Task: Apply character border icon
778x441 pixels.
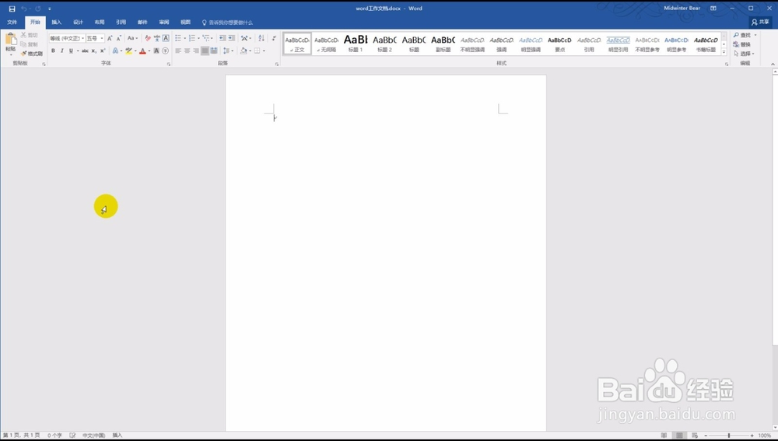Action: 166,38
